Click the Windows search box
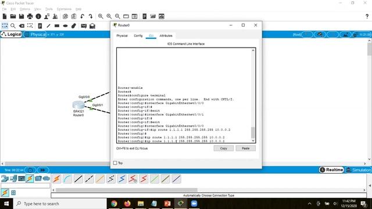Image resolution: width=372 pixels, height=209 pixels. [60, 204]
